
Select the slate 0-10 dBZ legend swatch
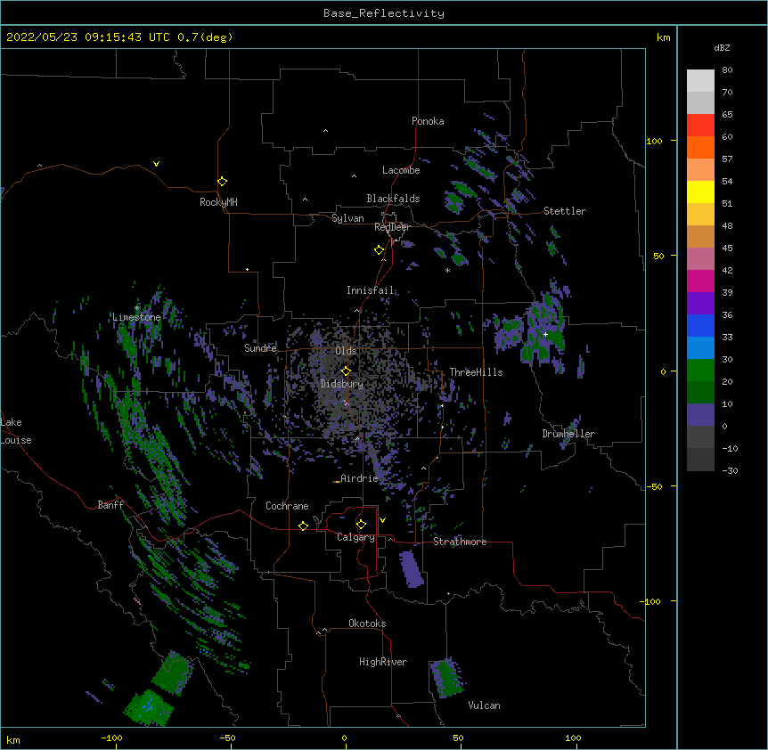click(x=700, y=415)
